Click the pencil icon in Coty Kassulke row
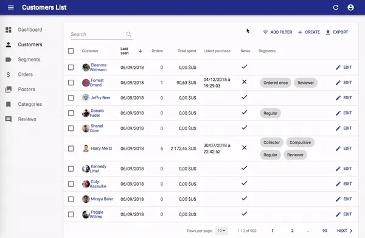Image resolution: width=365 pixels, height=238 pixels. click(338, 184)
